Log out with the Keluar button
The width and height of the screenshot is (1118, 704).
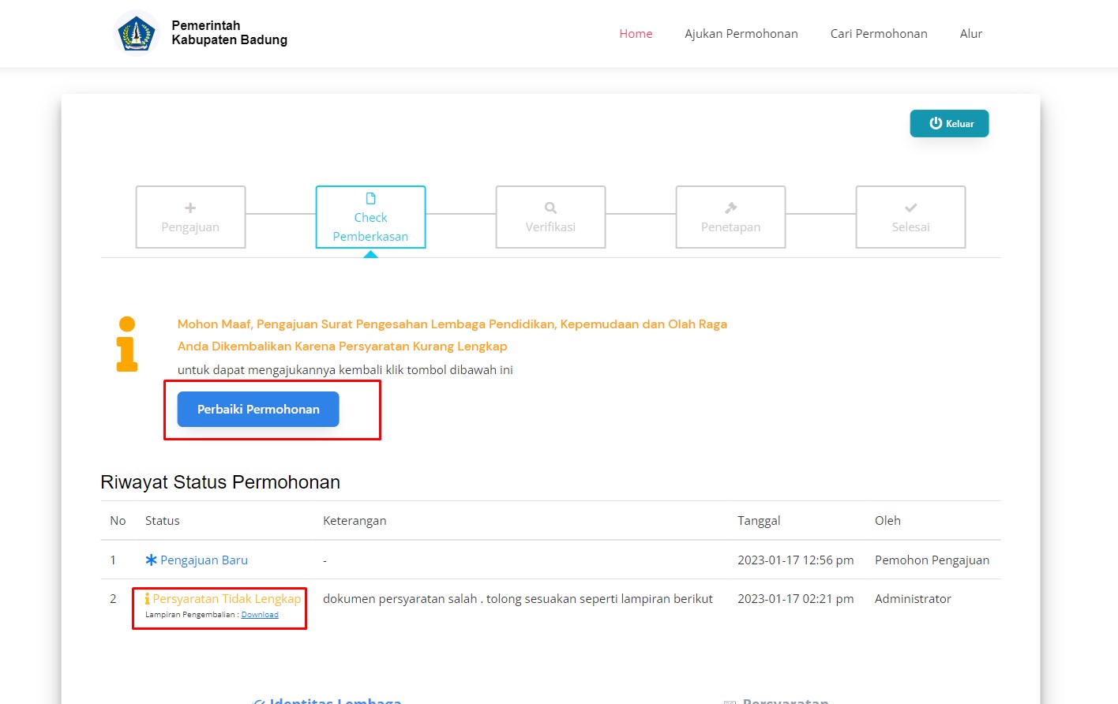[949, 124]
